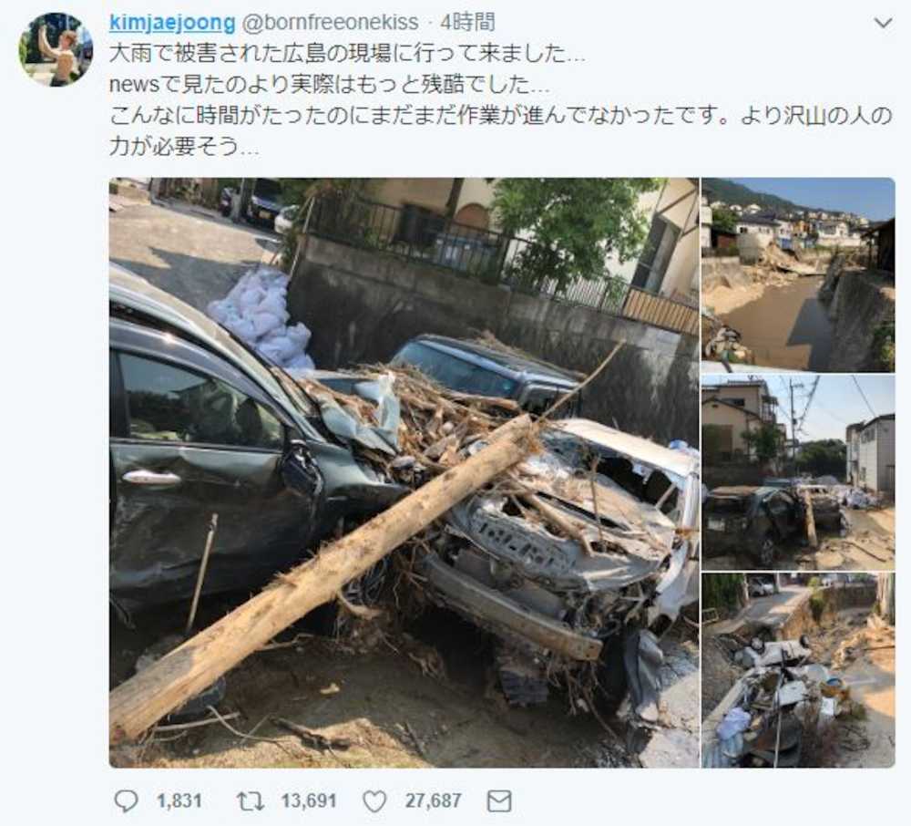Click the line starting with news

coord(329,85)
